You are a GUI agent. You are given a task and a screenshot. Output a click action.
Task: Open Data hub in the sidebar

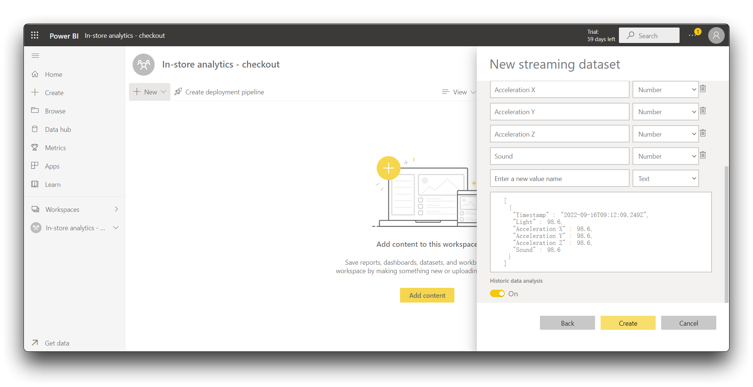[58, 129]
